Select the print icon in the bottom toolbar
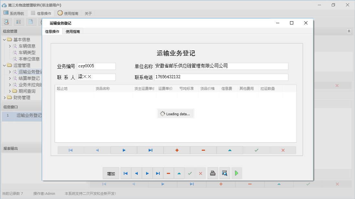This screenshot has height=199, width=355. pos(212,173)
